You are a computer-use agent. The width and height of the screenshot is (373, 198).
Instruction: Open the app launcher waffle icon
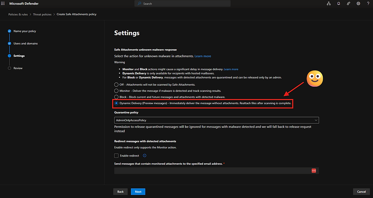[3, 3]
